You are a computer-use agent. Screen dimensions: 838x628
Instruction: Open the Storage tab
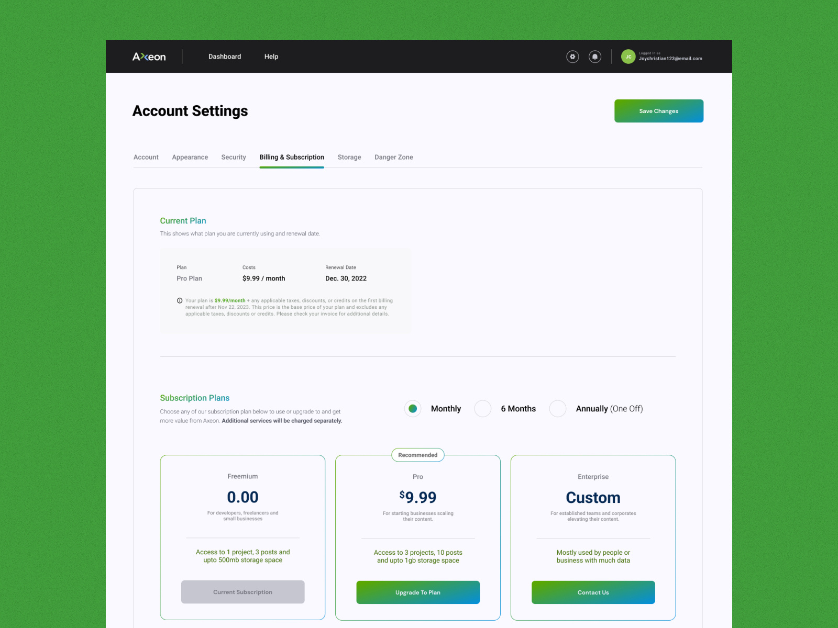pos(349,157)
